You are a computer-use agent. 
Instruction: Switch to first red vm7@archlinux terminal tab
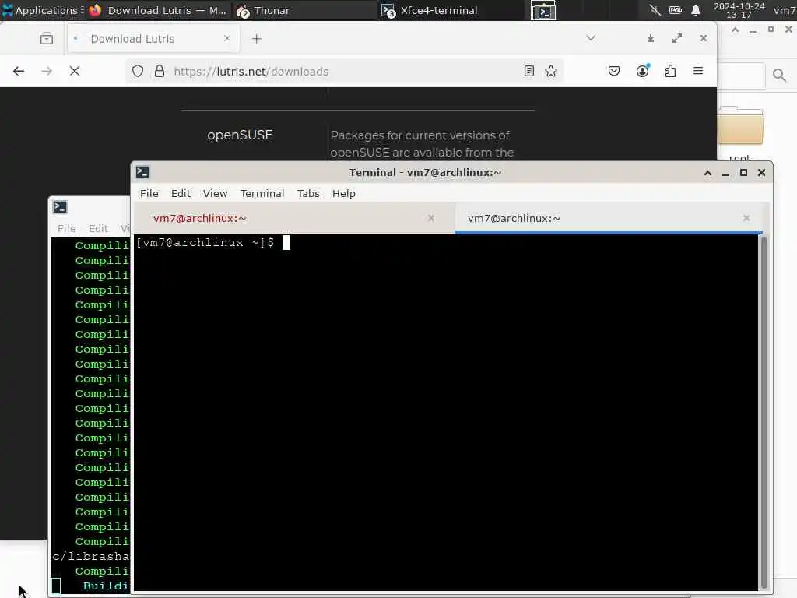[x=293, y=218]
